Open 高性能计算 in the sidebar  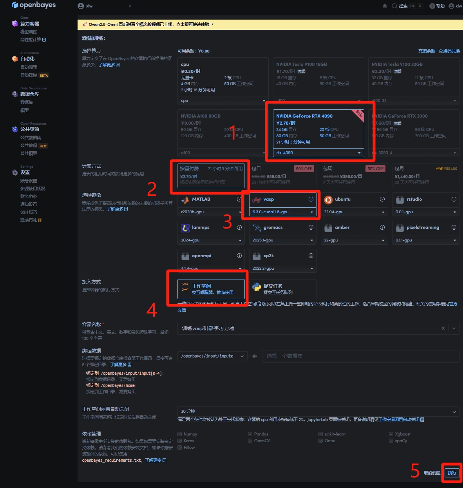coord(33,40)
